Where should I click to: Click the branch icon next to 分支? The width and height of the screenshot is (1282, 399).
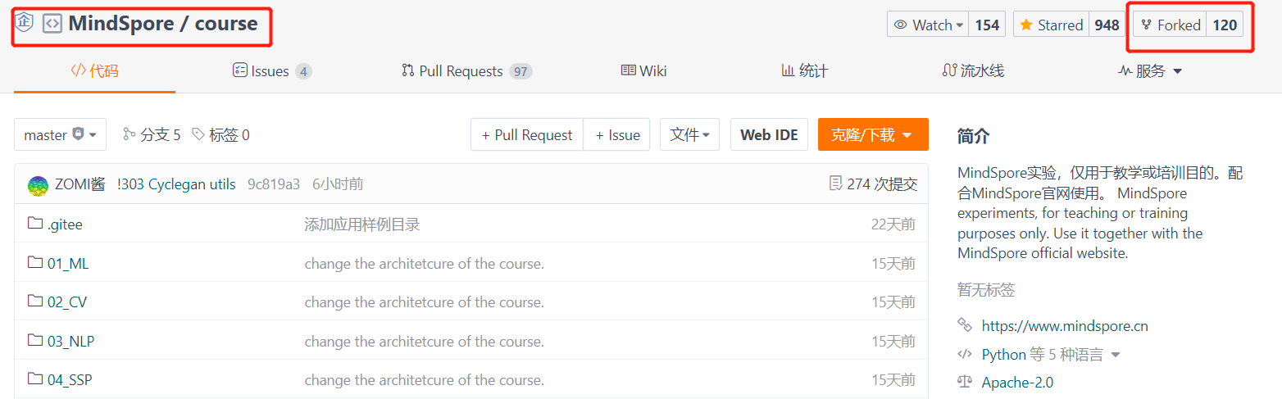129,134
